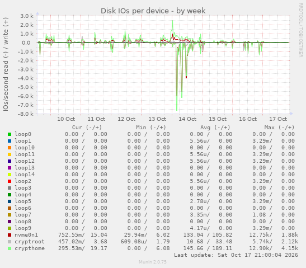Image resolution: width=306 pixels, height=268 pixels.
Task: Click the 'Avg (-/+)' column header
Action: (215, 128)
